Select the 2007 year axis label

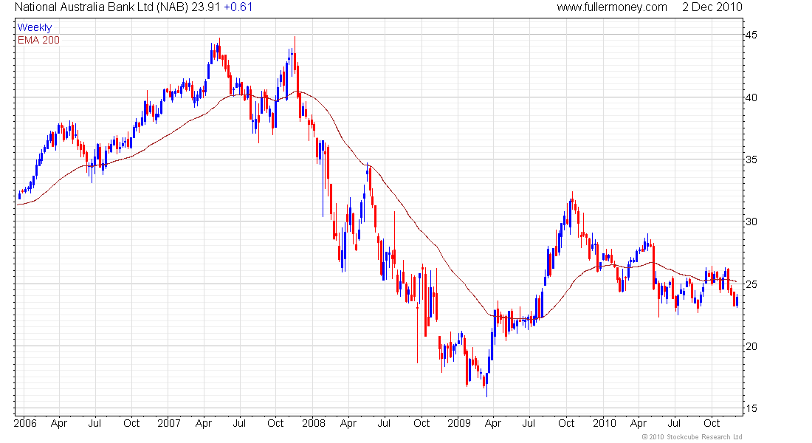169,423
